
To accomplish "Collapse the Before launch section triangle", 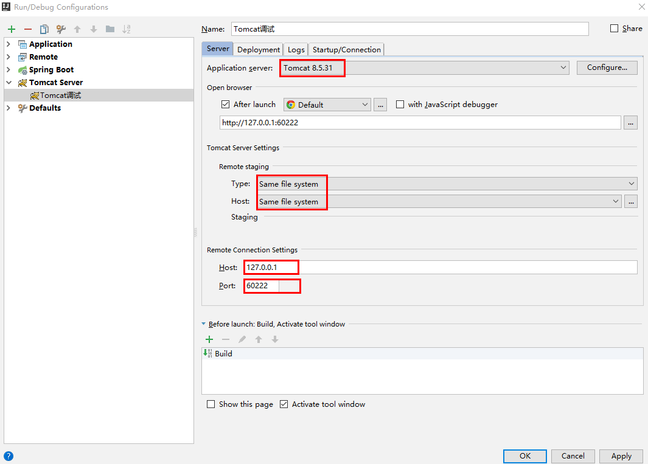I will (203, 324).
